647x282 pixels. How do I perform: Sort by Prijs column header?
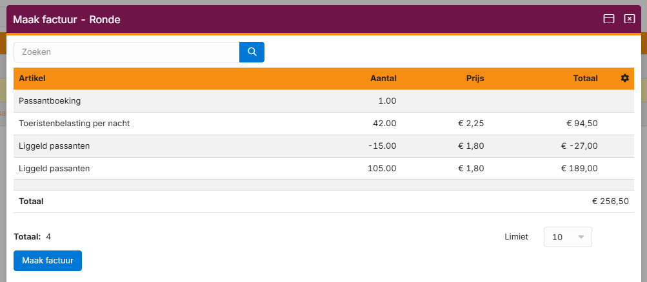(x=475, y=79)
